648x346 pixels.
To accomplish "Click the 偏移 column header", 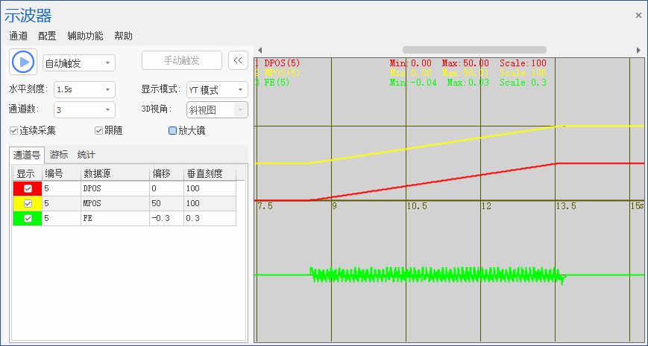I will (x=166, y=173).
